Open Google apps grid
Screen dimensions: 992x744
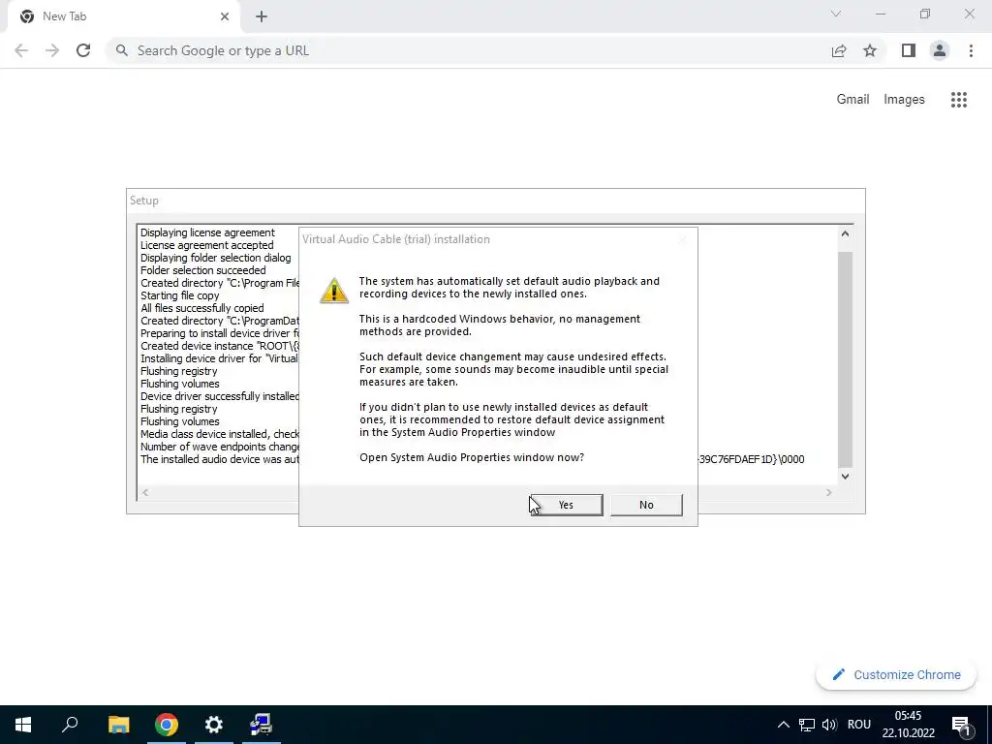[958, 100]
